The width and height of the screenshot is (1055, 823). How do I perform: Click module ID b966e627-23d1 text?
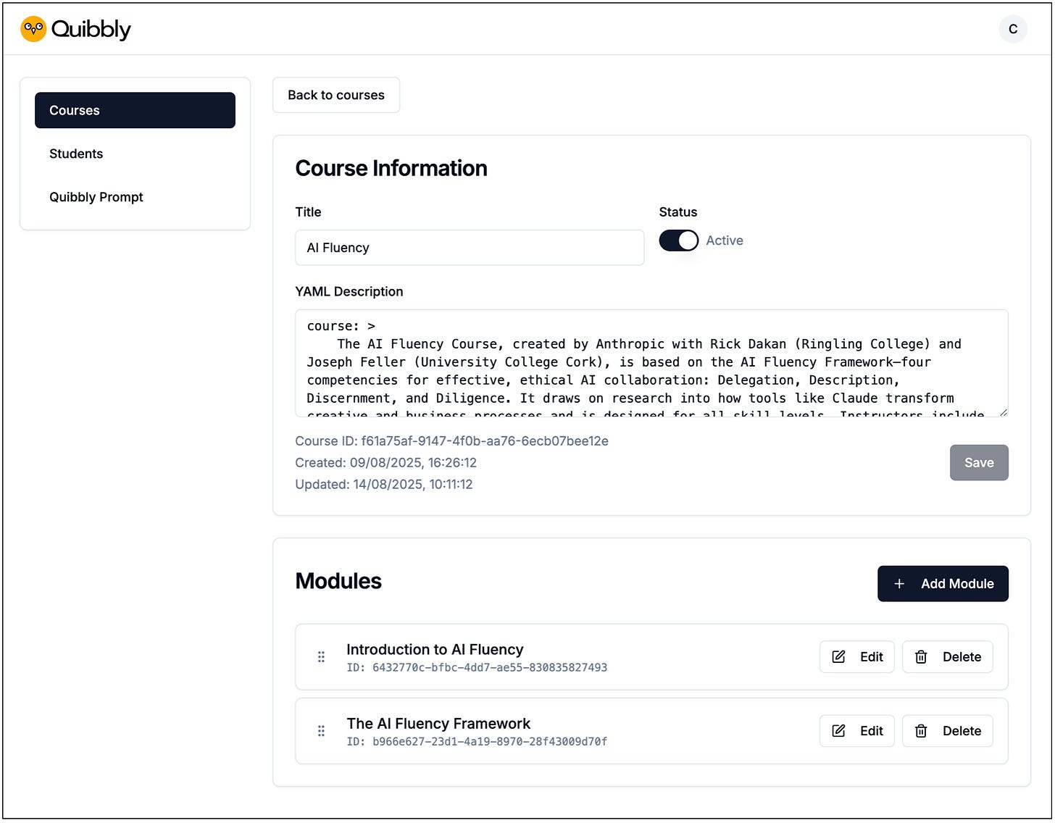coord(477,742)
